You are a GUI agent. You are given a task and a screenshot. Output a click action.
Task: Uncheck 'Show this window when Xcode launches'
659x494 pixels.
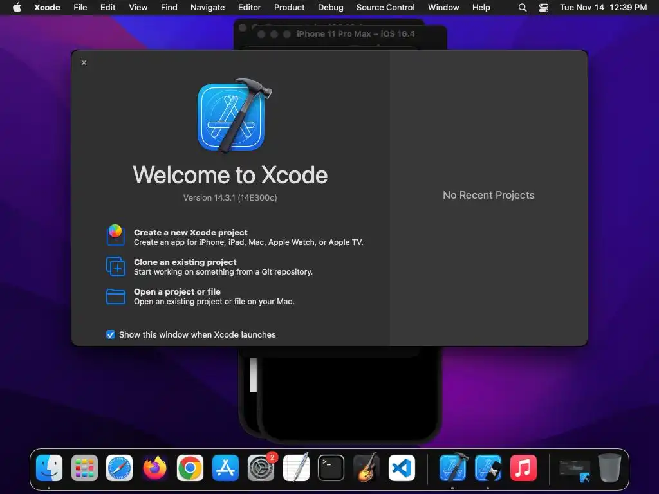[x=111, y=334]
